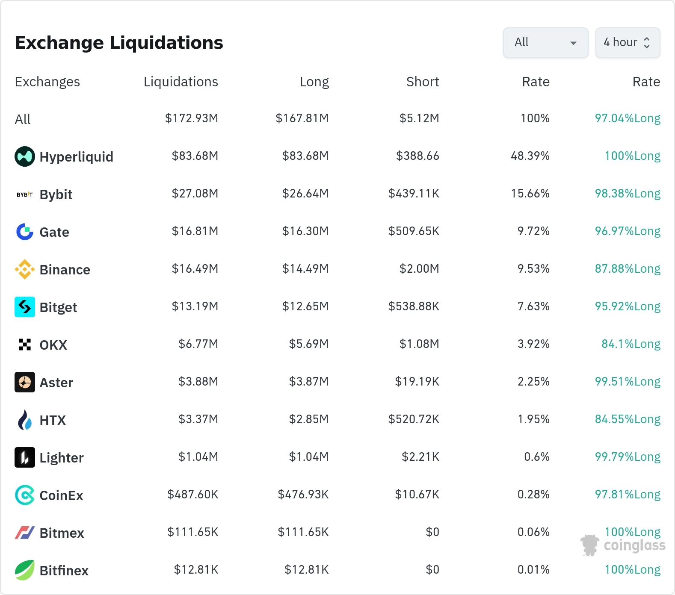The image size is (675, 595).
Task: Open the 4 hour timeframe selector
Action: pos(628,43)
